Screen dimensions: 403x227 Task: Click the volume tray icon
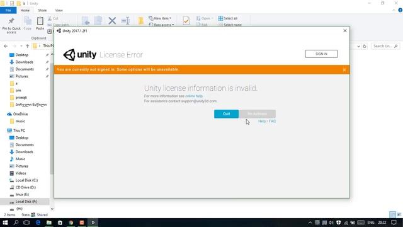(x=331, y=223)
